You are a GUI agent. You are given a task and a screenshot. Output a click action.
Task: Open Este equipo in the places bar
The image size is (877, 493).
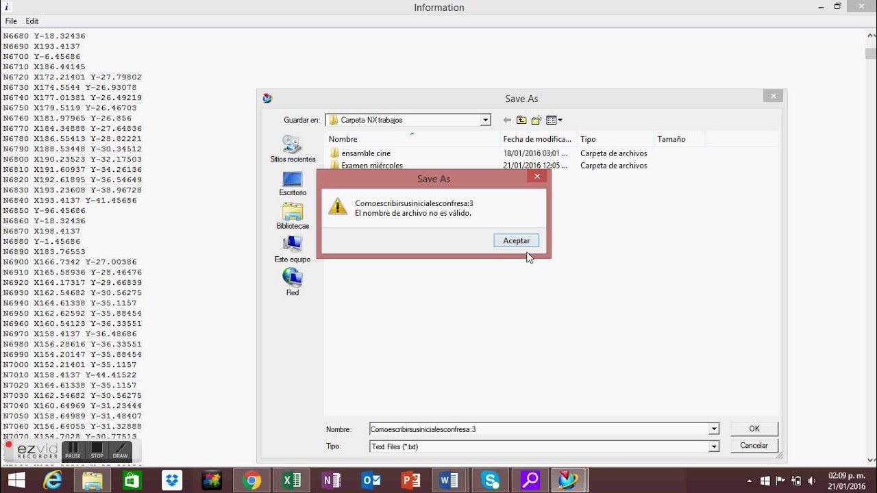coord(293,249)
